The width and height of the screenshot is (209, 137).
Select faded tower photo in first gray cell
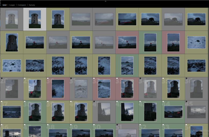click(12, 19)
